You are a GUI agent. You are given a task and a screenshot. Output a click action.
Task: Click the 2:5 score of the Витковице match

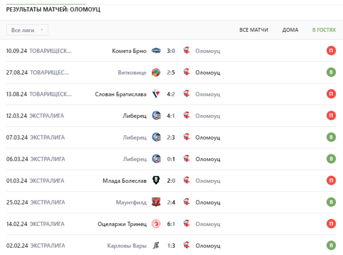point(171,73)
